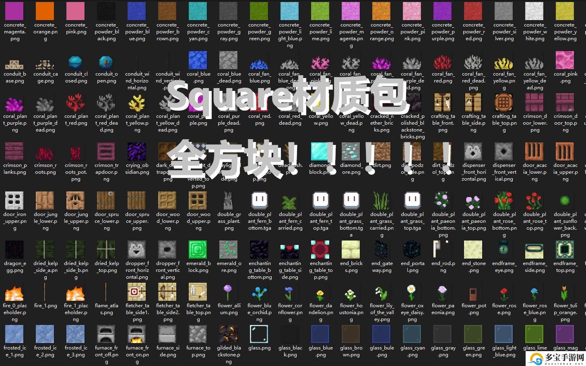Select flower_oxeye_daisy.png icon
This screenshot has width=586, height=366.
coord(411,292)
